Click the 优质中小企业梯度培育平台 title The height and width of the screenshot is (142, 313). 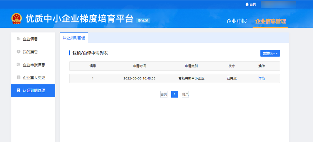click(79, 19)
